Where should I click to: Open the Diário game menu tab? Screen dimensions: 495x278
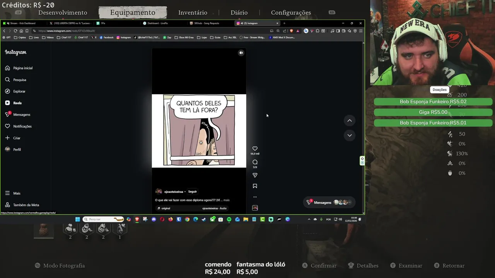pyautogui.click(x=239, y=12)
